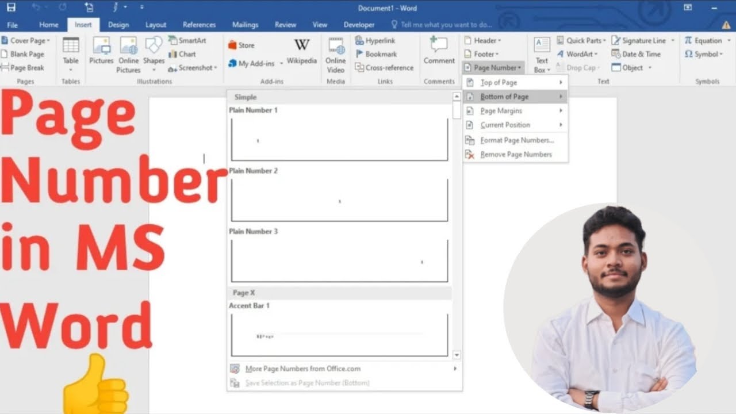Viewport: 736px width, 414px height.
Task: Open the Screenshot dropdown
Action: point(193,67)
